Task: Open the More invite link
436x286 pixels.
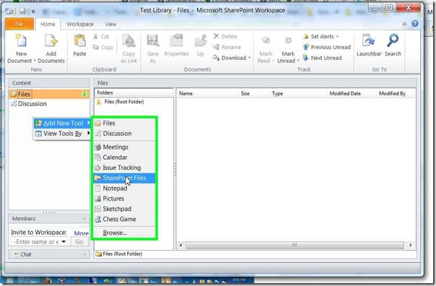Action: click(81, 233)
